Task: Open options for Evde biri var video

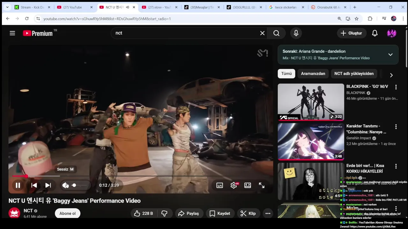Action: (x=396, y=166)
